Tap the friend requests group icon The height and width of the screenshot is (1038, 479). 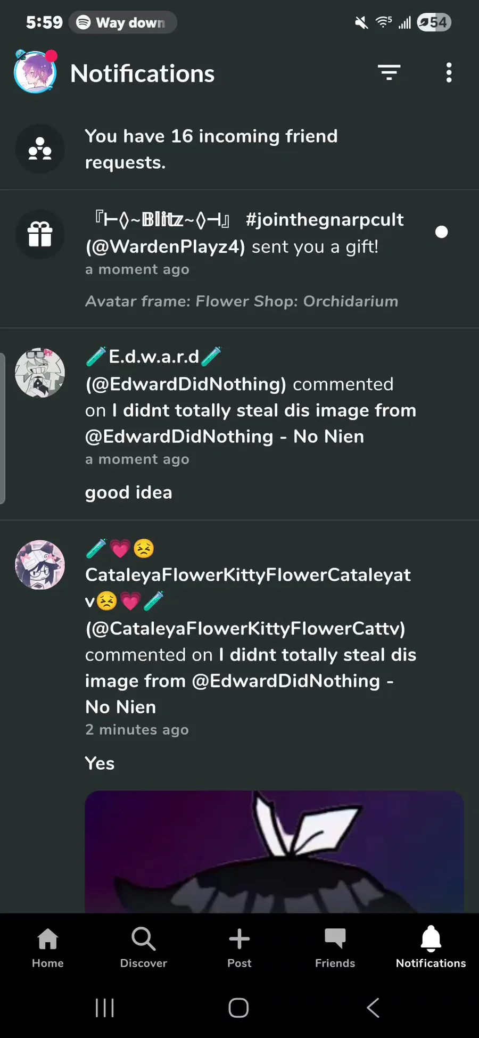pos(40,149)
